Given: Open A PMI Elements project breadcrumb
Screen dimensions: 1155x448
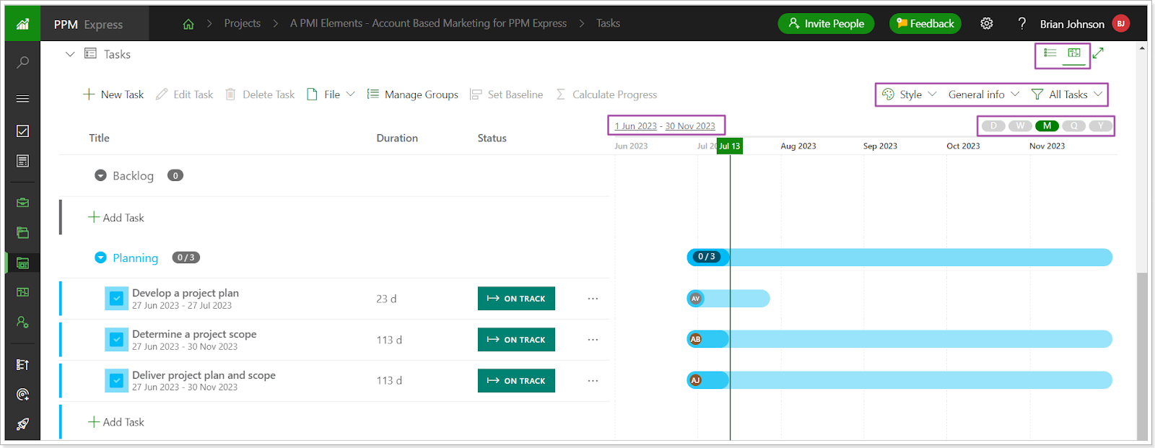Looking at the screenshot, I should click(x=429, y=23).
